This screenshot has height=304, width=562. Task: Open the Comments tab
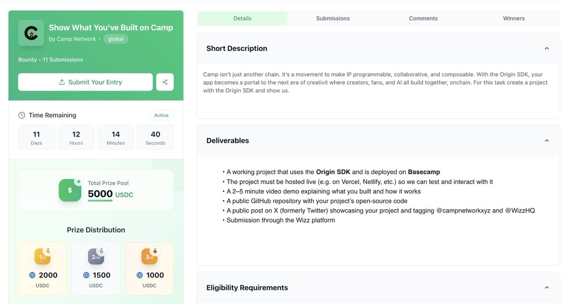pyautogui.click(x=423, y=18)
